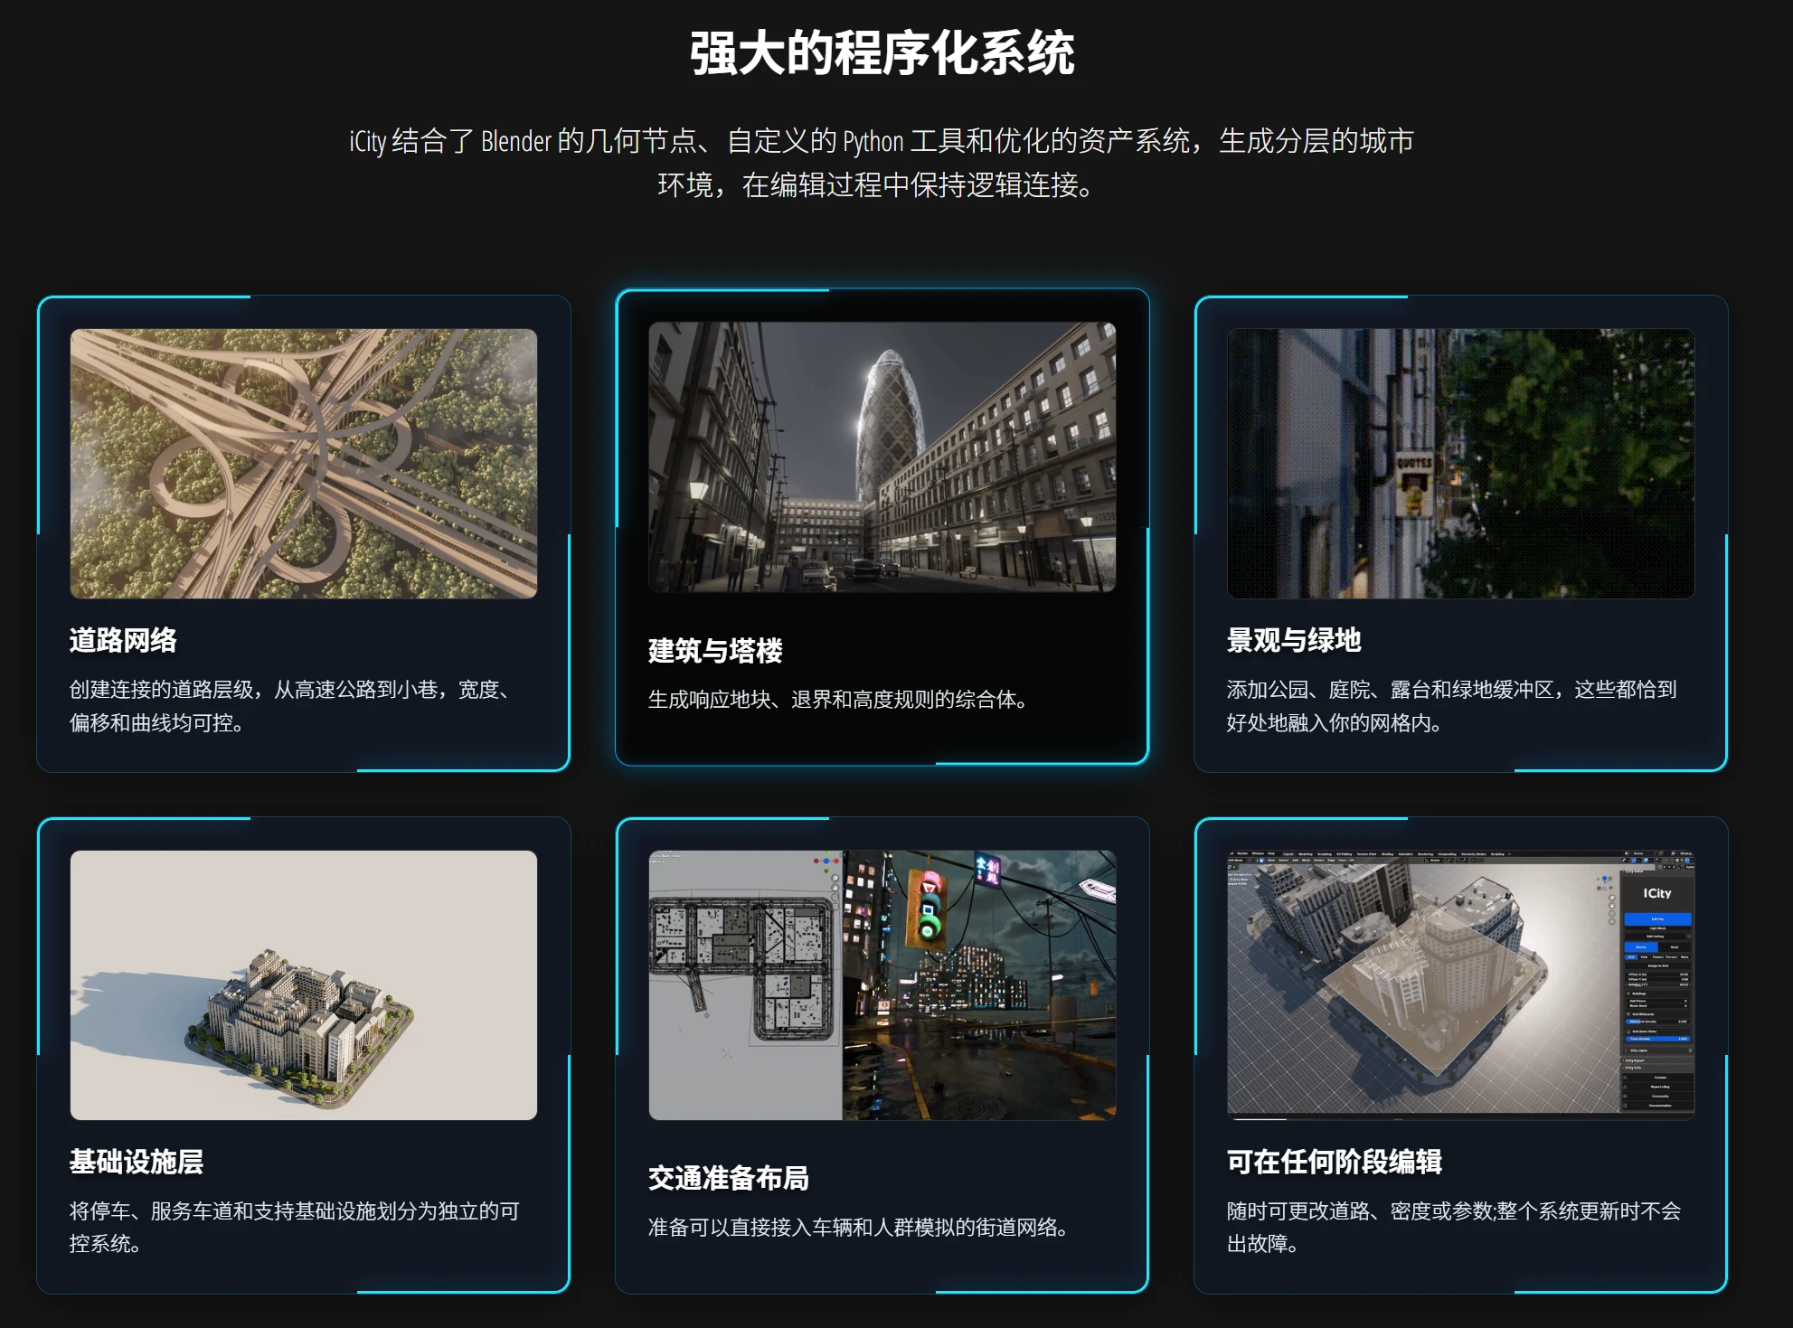
Task: Select the 建筑与塔楼 card heading
Action: [714, 650]
